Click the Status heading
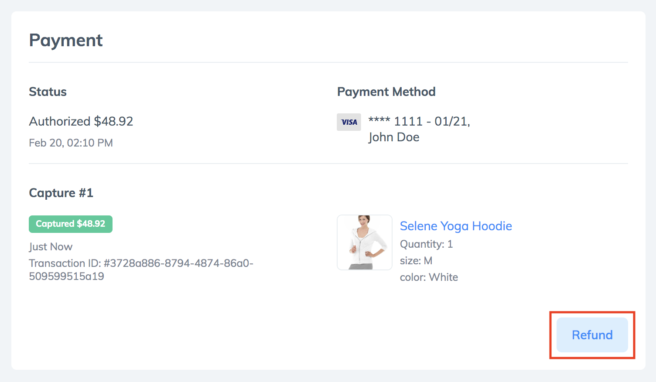The width and height of the screenshot is (656, 382). click(48, 92)
